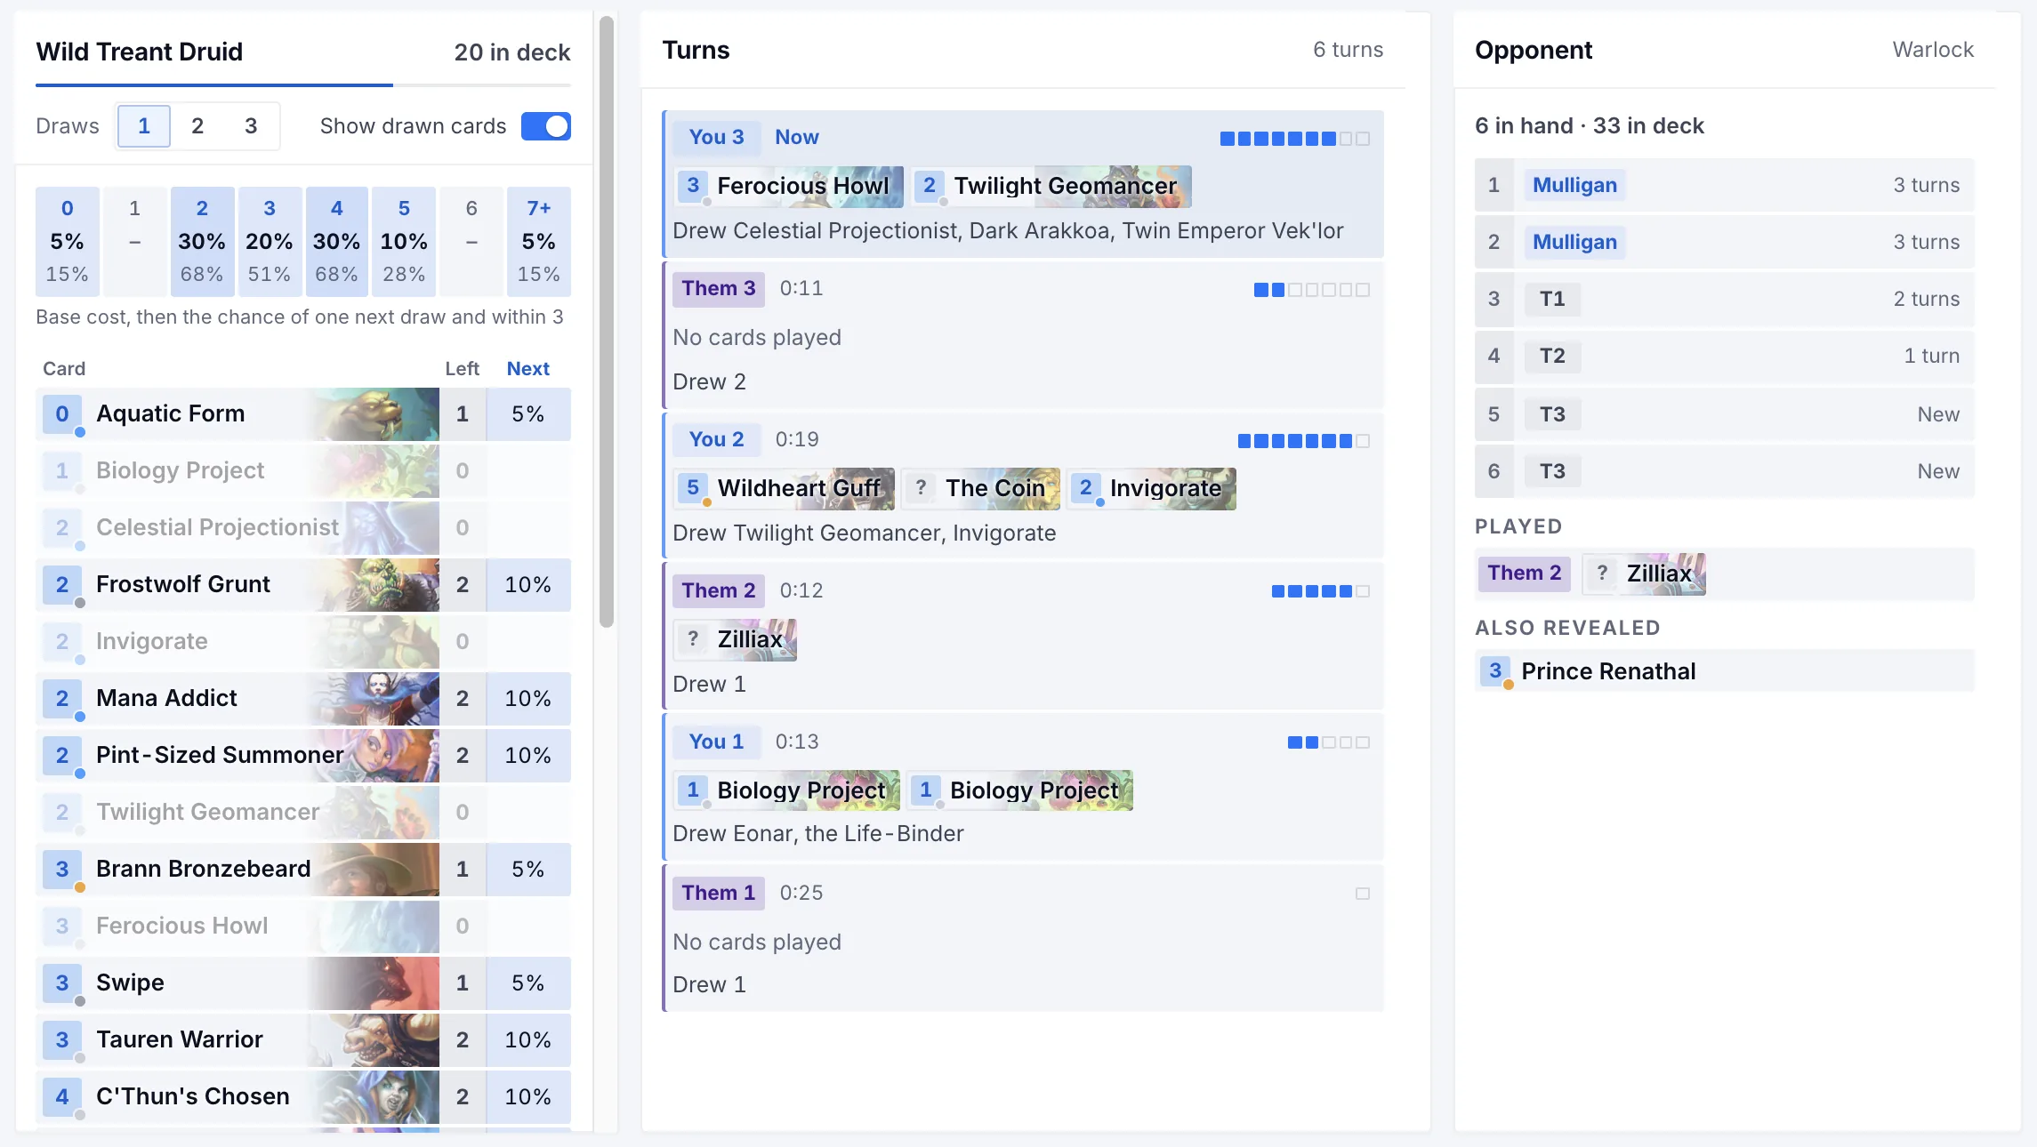Click the mana crystal bar of You 3 turn

click(x=1294, y=139)
